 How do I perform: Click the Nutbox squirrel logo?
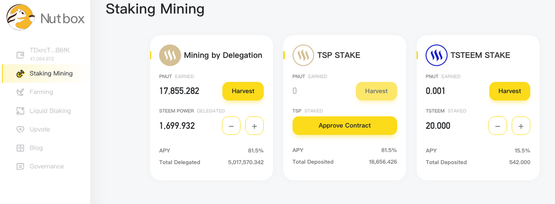[20, 17]
